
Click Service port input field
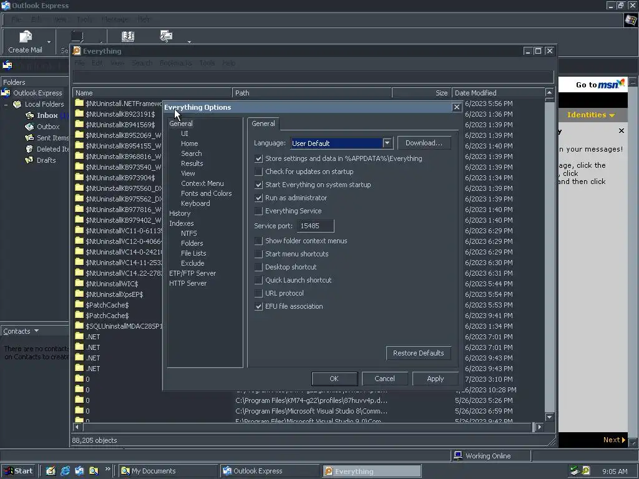[315, 226]
